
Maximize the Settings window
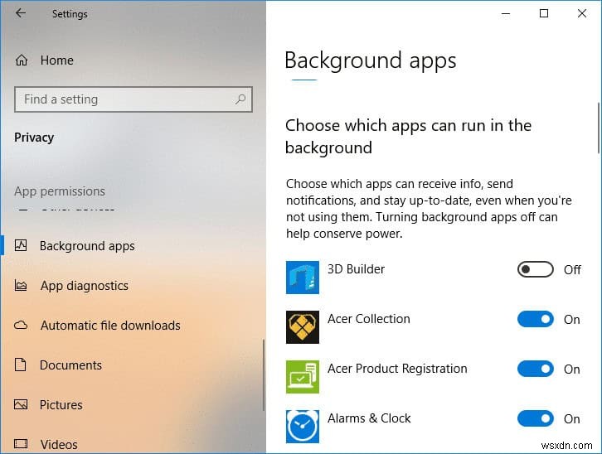coord(544,14)
